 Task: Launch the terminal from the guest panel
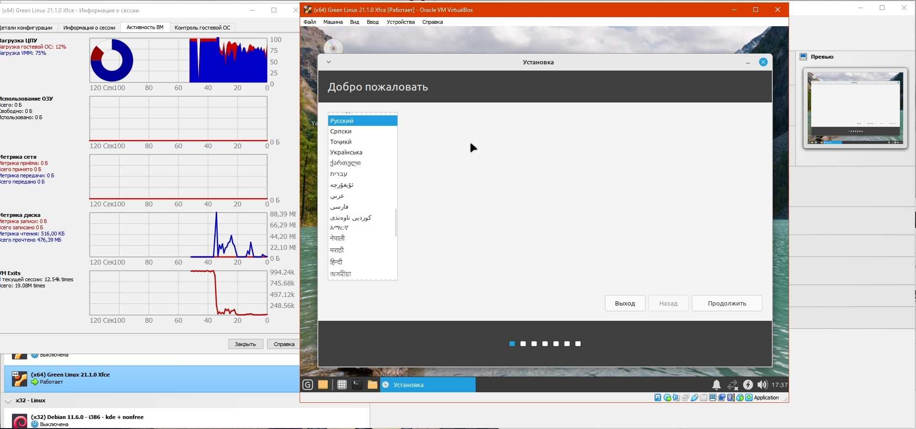tap(357, 385)
